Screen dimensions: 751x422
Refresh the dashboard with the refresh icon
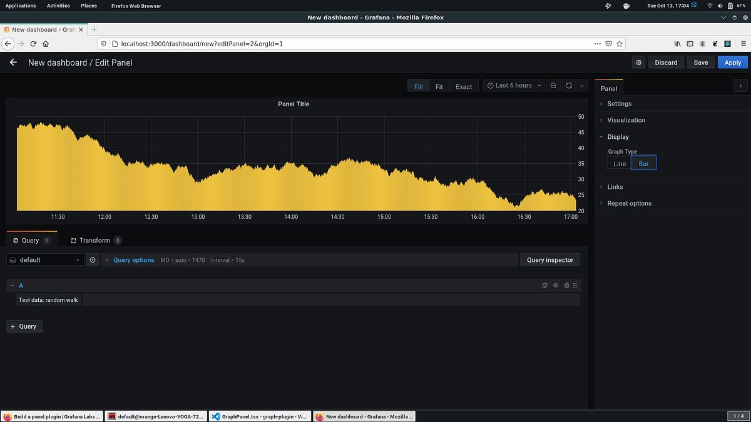[568, 86]
